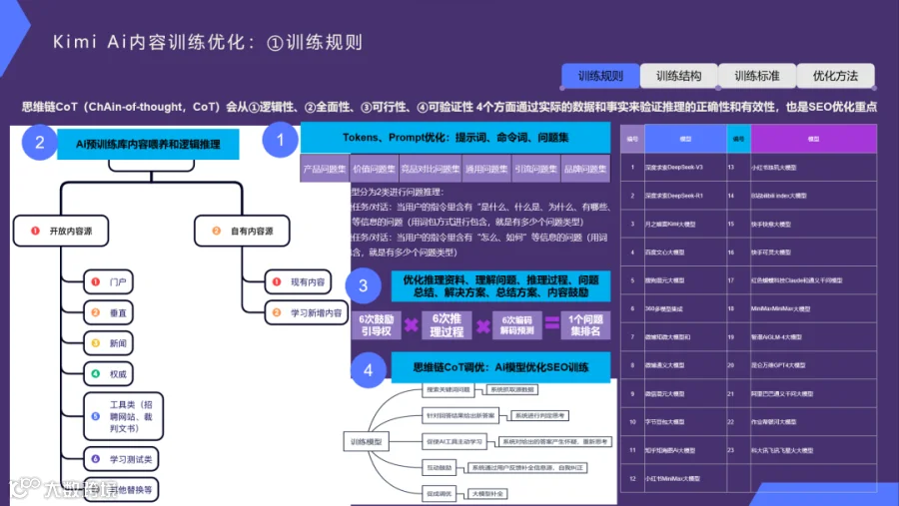Viewport: 899px width, 506px height.
Task: Click the blue circle numbered 2
Action: [x=40, y=142]
